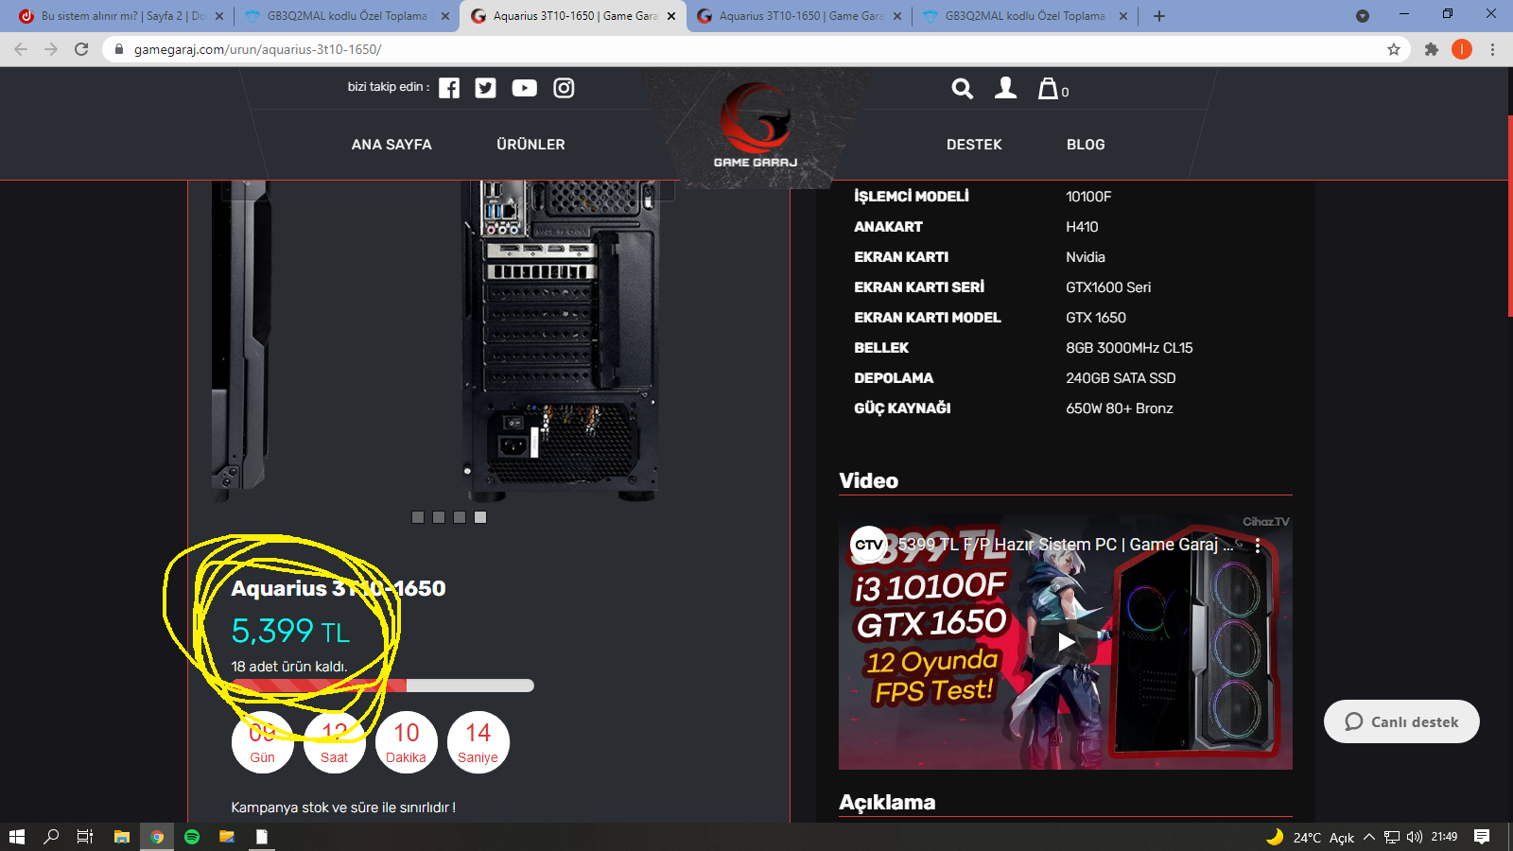
Task: Open the tab search dropdown in Chrome
Action: tap(1363, 16)
